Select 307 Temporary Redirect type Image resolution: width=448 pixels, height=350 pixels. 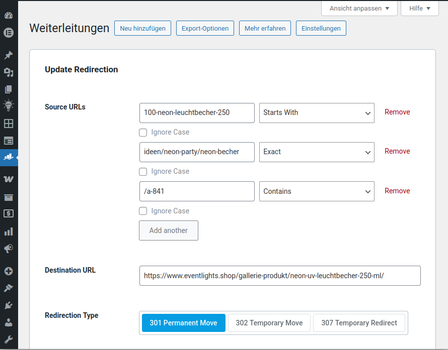click(x=359, y=323)
